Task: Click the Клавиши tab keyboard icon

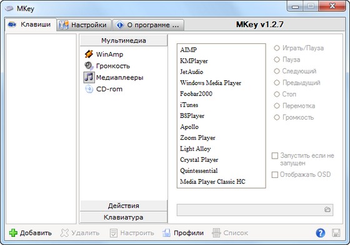Action: [x=12, y=24]
